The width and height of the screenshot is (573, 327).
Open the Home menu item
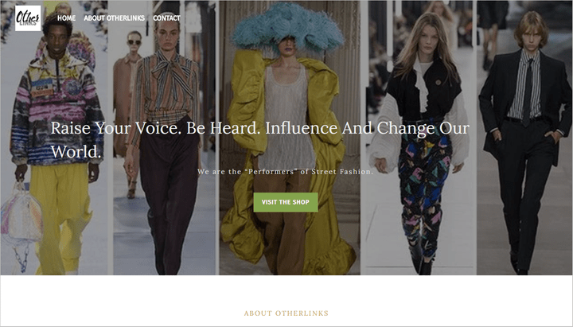click(67, 18)
